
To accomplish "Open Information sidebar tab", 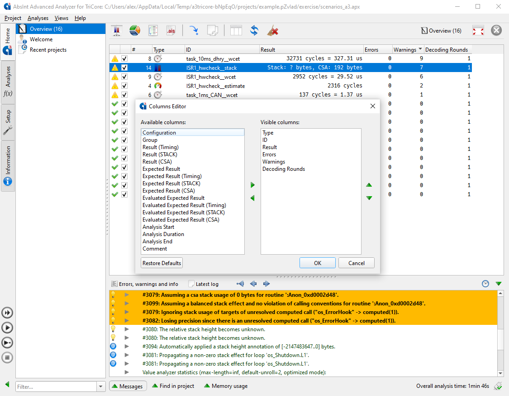I will point(8,166).
